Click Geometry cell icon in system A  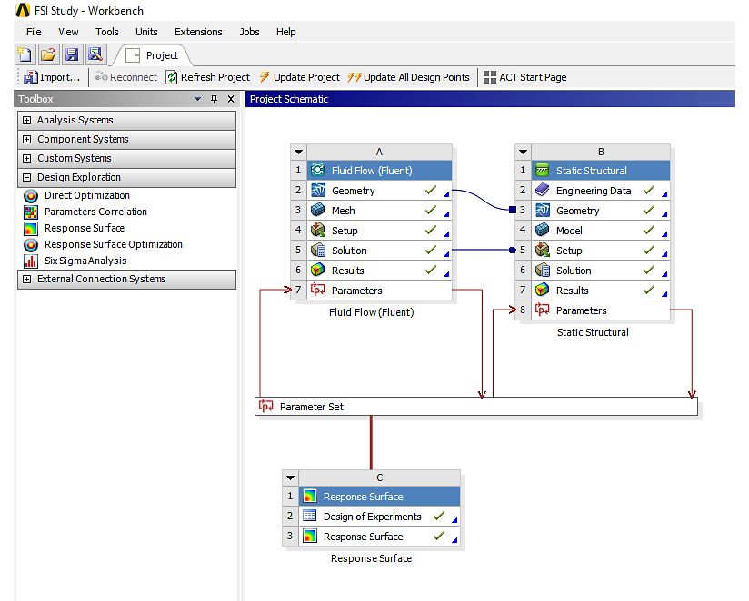tap(317, 191)
